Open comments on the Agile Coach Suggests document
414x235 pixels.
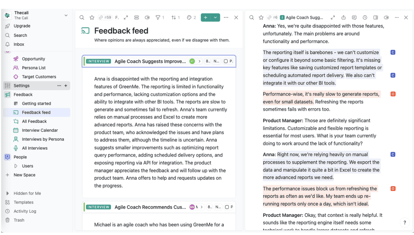[x=354, y=17]
